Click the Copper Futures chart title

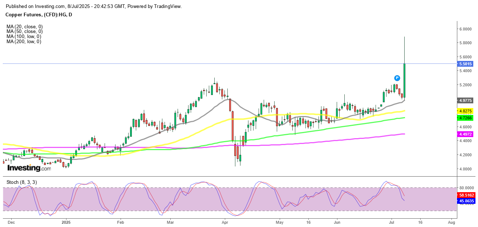(x=39, y=15)
